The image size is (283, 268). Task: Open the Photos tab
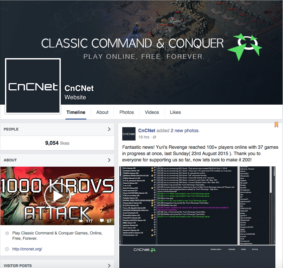coord(127,112)
